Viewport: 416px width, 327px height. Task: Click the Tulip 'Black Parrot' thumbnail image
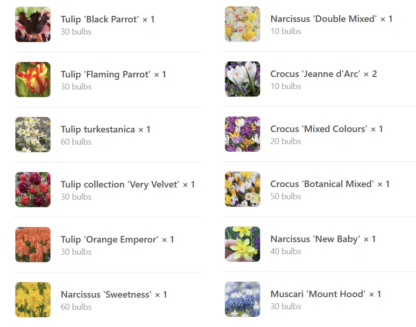tap(33, 25)
